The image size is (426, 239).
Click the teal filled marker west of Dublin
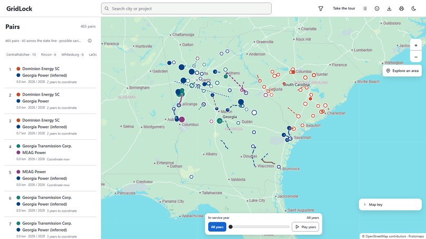219,121
